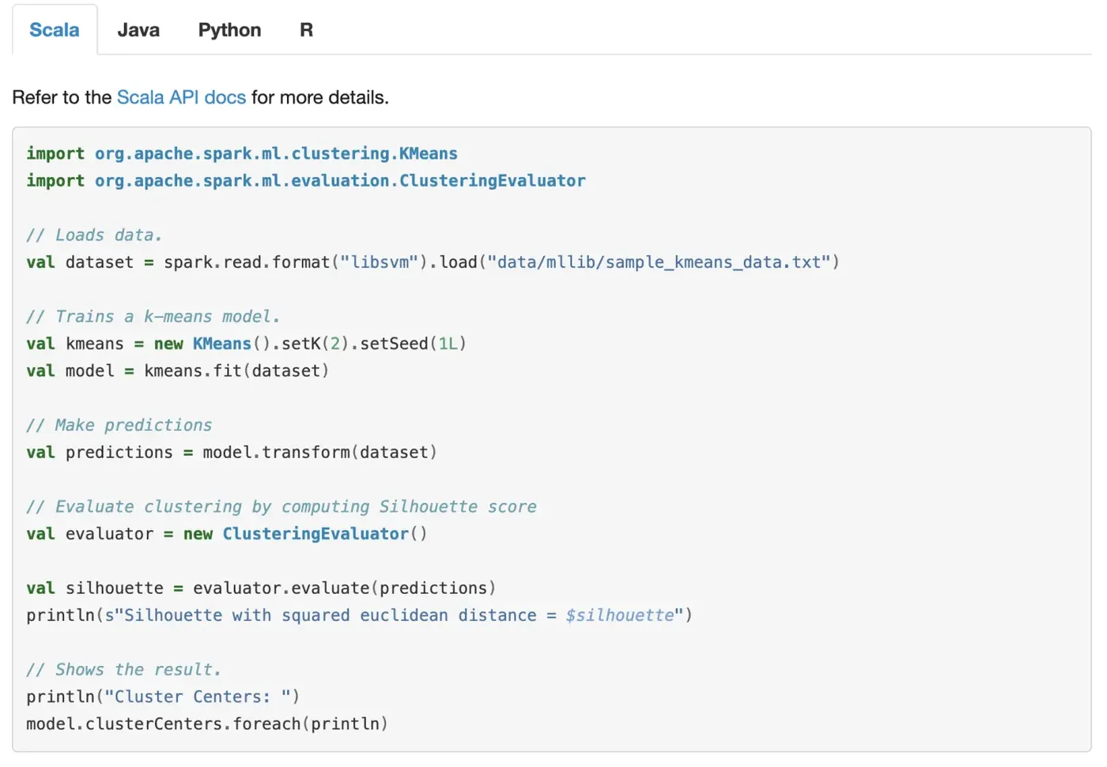Select the Python tab
The image size is (1107, 767).
229,30
